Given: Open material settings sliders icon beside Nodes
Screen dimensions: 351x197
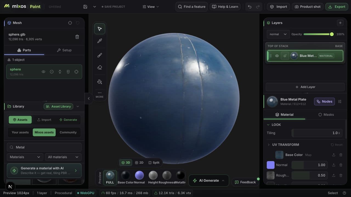Looking at the screenshot, I should pos(340,102).
